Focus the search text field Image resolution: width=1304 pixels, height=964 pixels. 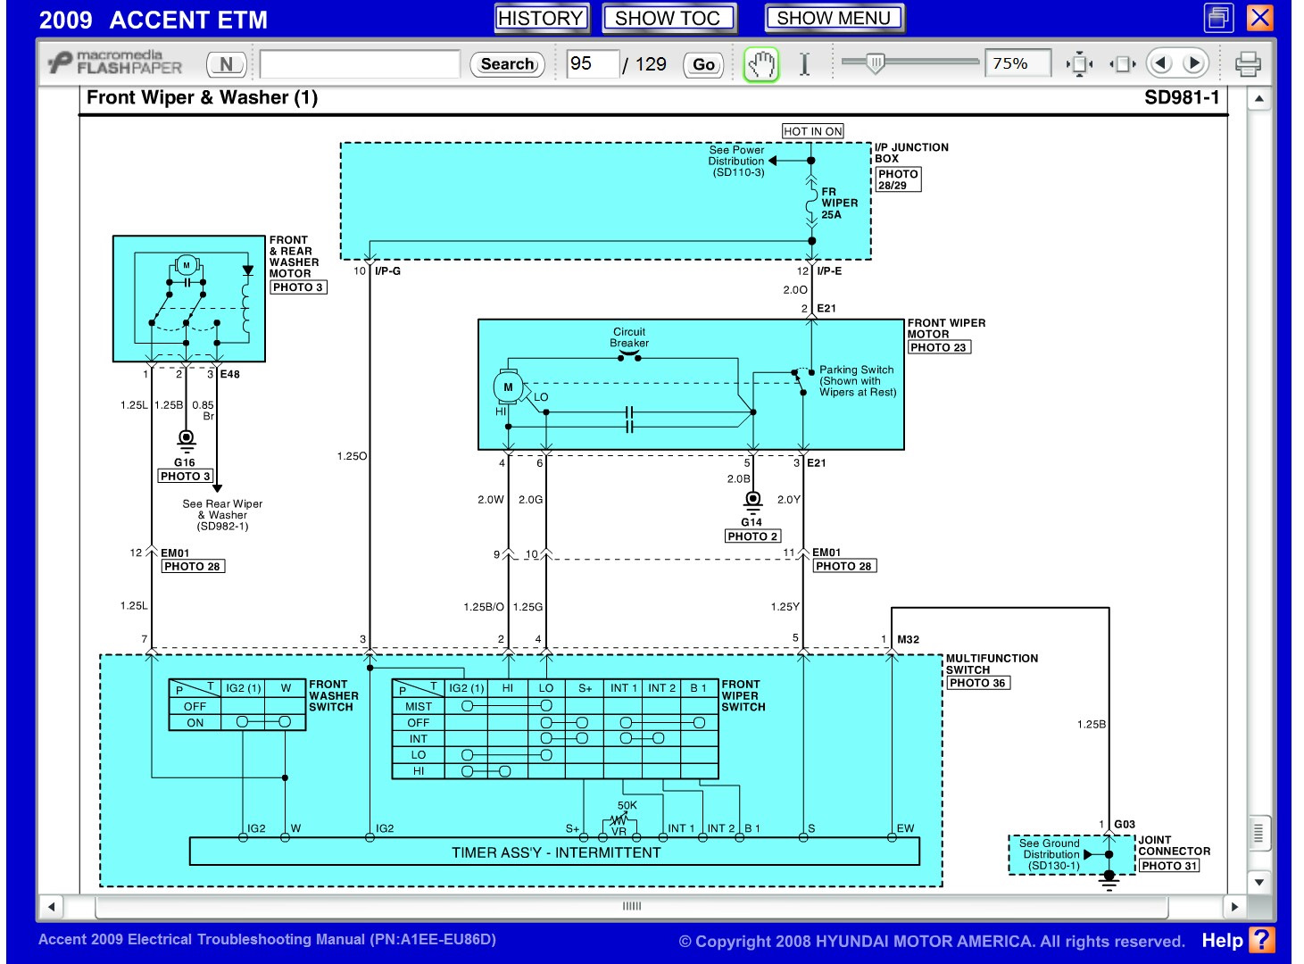360,63
